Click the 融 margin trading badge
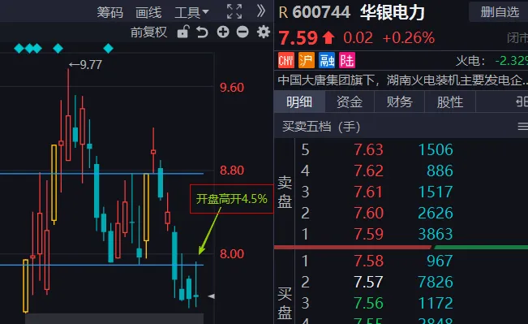 click(x=327, y=61)
